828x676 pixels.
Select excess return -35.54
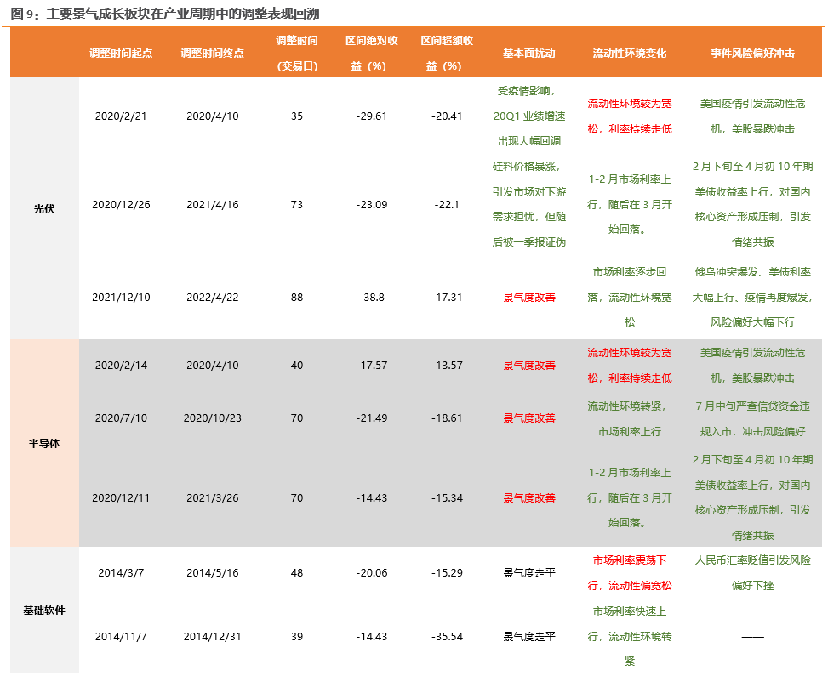tap(447, 637)
